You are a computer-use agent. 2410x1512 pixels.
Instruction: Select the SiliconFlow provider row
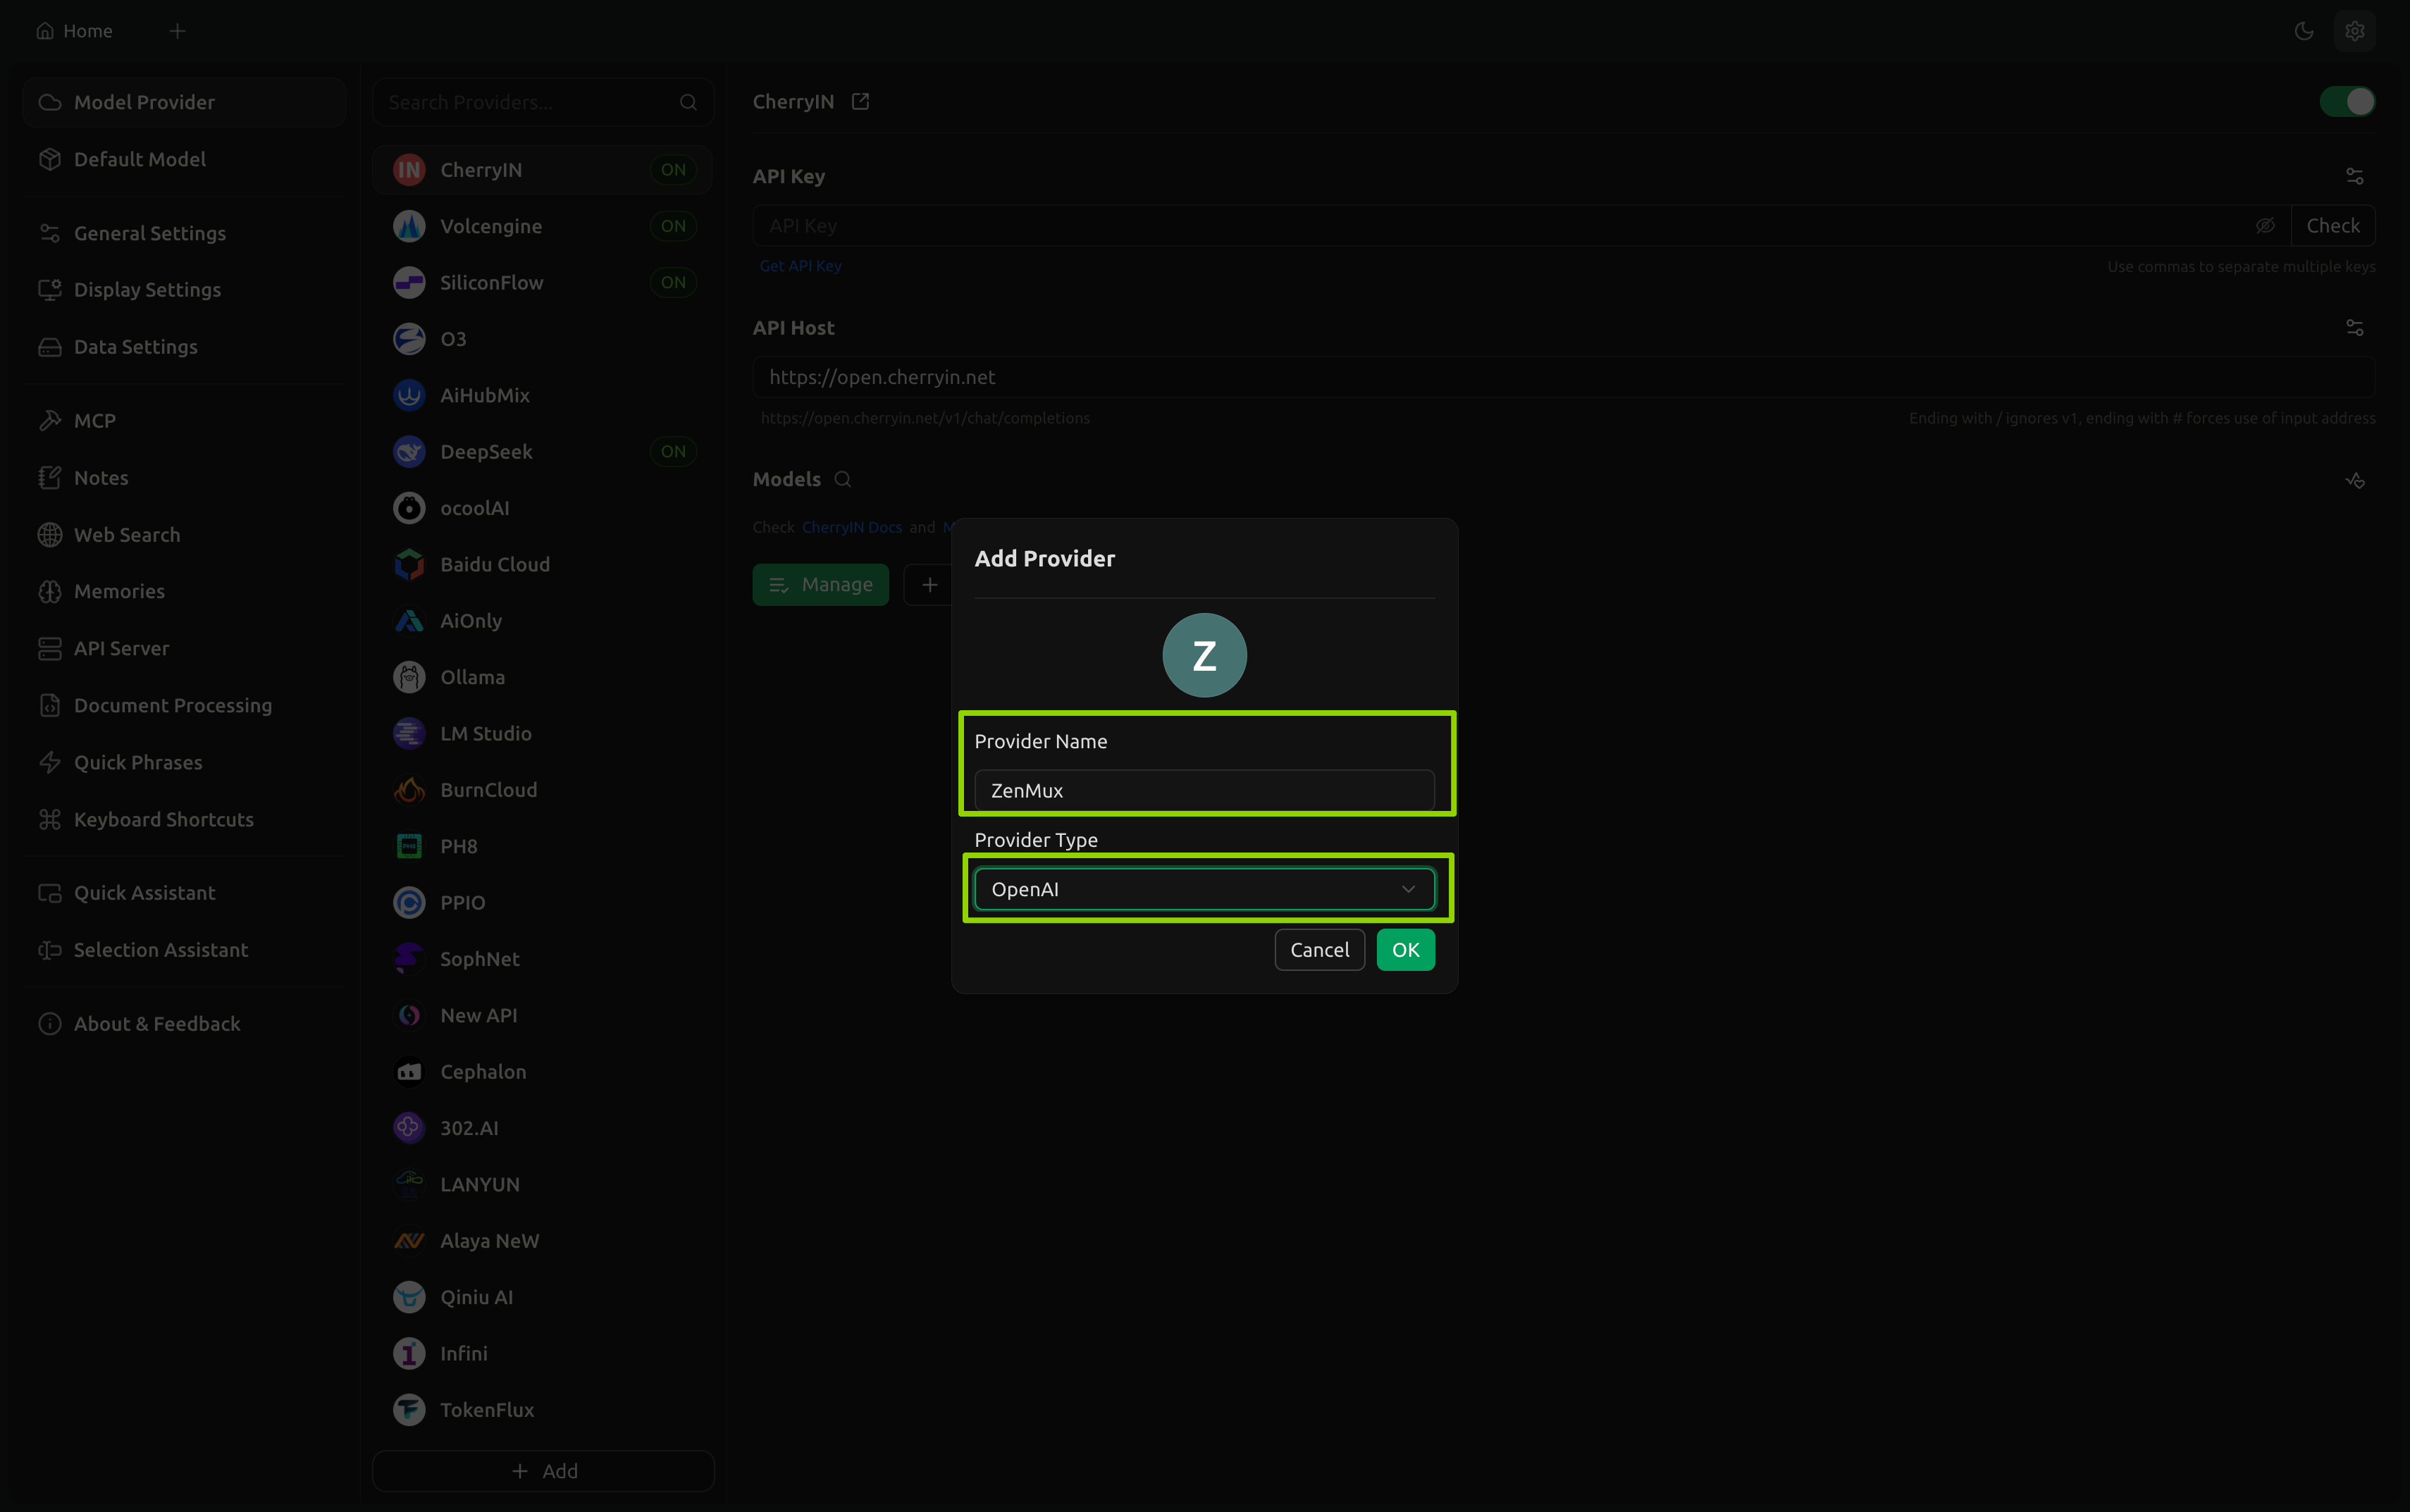click(x=543, y=283)
